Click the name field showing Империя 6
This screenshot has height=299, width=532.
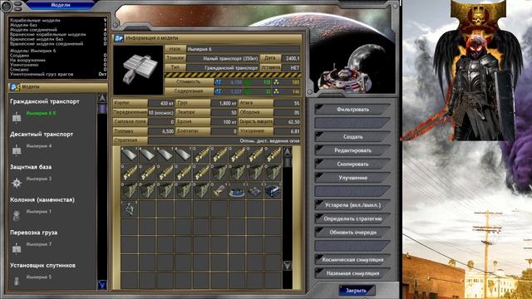click(243, 49)
